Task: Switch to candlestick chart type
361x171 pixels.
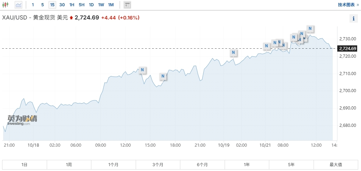Action: coord(6,5)
